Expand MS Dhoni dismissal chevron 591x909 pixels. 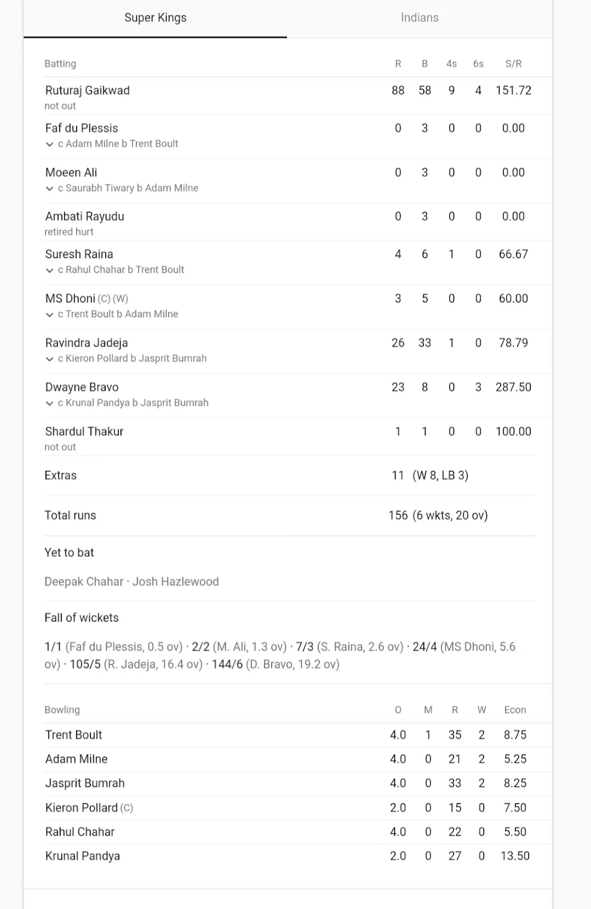click(49, 315)
